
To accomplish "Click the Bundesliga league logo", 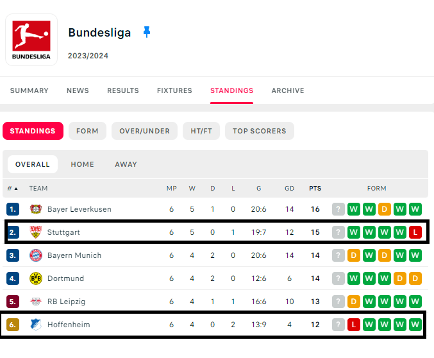I will (x=31, y=39).
